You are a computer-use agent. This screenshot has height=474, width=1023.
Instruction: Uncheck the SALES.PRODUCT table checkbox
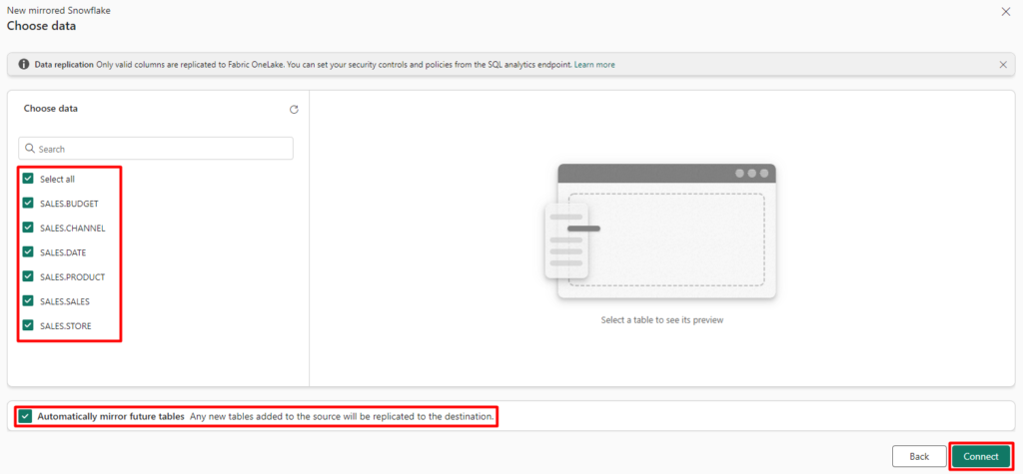click(28, 276)
